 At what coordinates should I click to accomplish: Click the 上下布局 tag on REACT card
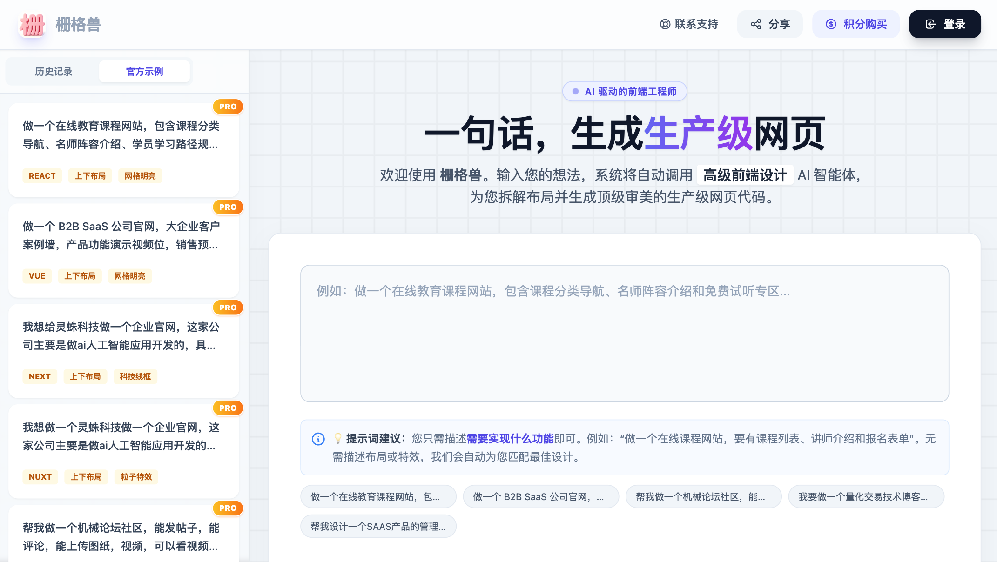click(90, 176)
